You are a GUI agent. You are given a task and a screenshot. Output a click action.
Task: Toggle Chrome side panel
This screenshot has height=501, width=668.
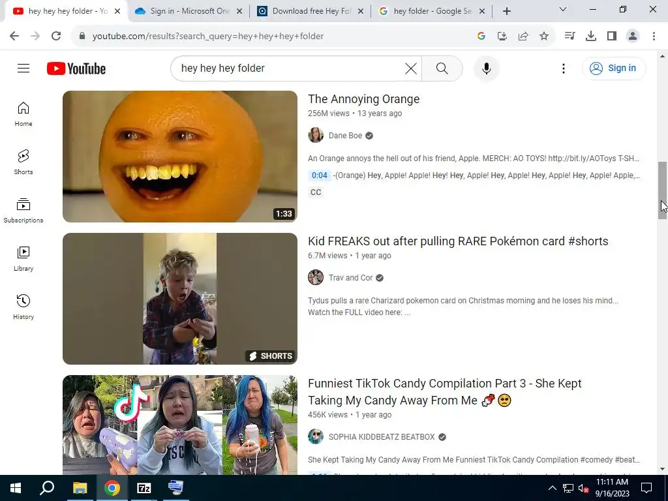click(612, 36)
